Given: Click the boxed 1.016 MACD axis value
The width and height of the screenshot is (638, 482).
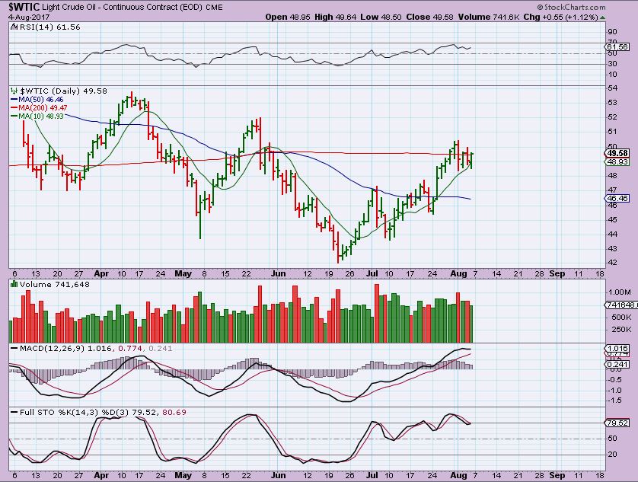Looking at the screenshot, I should tap(617, 349).
